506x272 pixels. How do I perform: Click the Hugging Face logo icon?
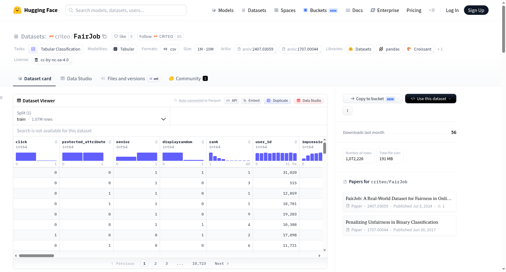coord(17,10)
